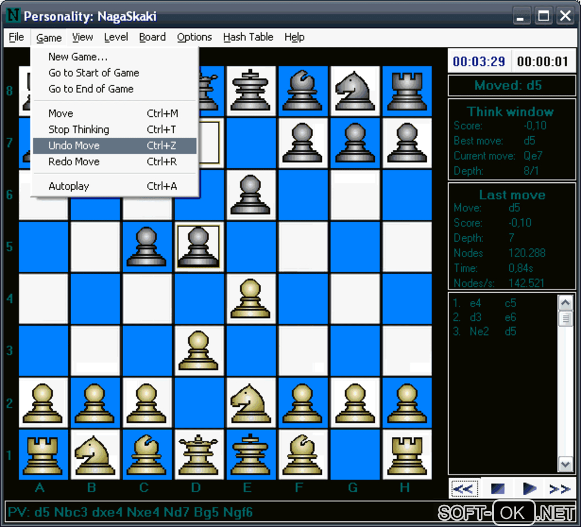Click the empty g1 square

coord(355,455)
